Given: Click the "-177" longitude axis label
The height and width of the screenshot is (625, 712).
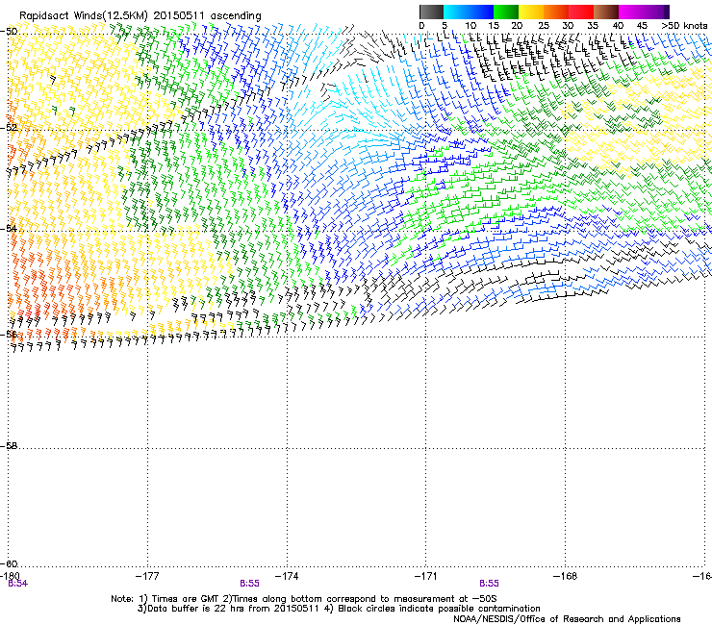Looking at the screenshot, I should click(x=147, y=576).
